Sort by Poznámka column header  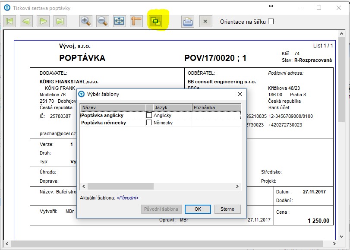(217, 108)
